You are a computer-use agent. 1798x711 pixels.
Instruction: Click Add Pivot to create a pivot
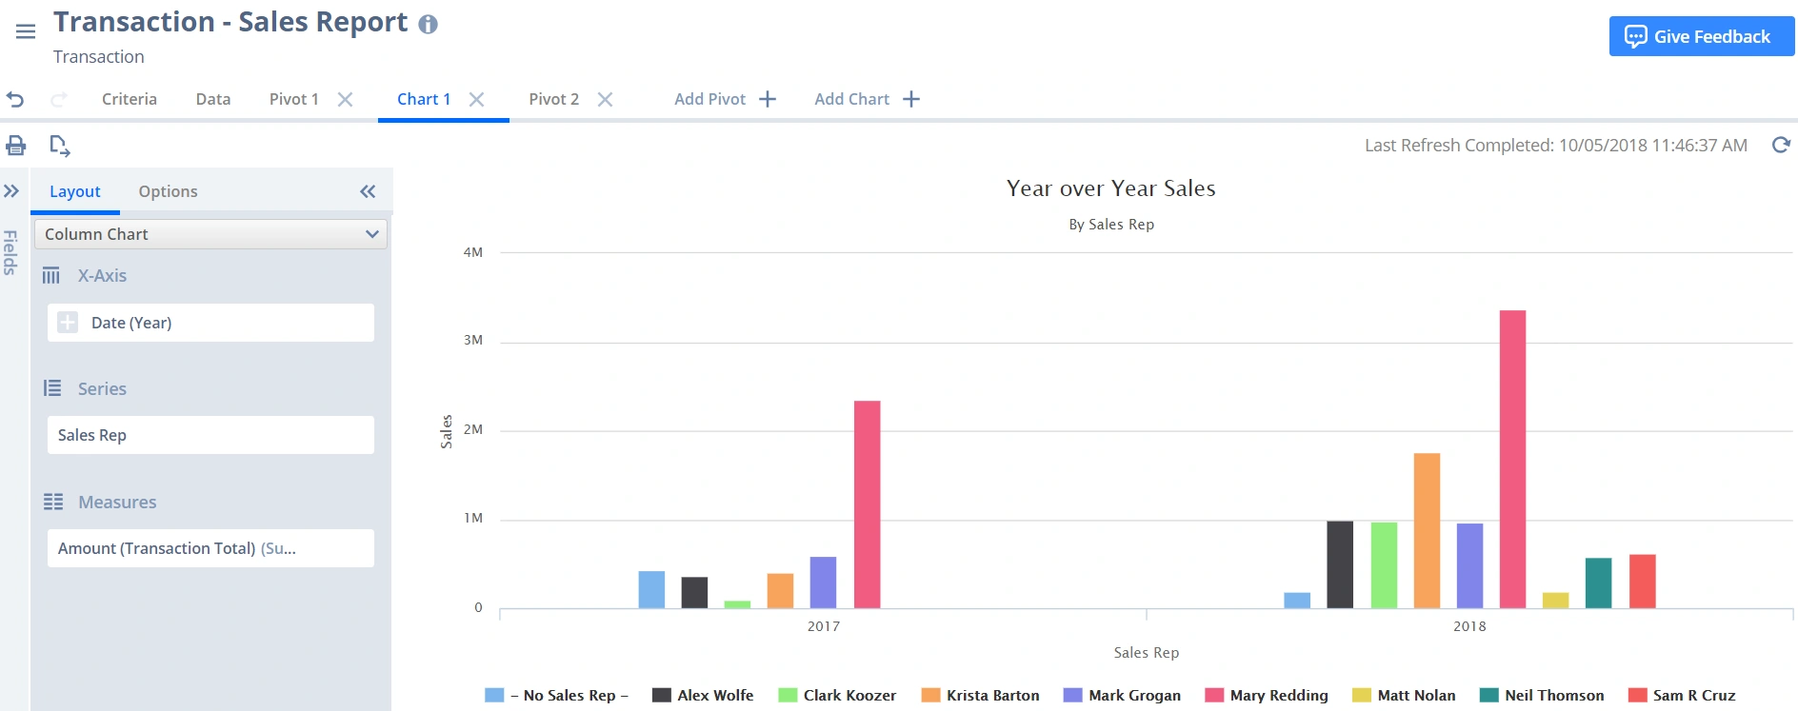point(725,99)
